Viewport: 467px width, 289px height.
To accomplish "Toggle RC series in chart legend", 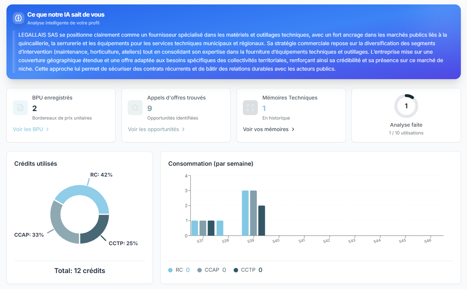I will (179, 270).
